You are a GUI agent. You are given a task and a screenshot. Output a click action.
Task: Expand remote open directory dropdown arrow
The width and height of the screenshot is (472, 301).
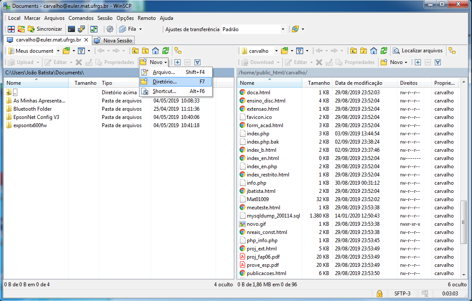click(x=292, y=51)
